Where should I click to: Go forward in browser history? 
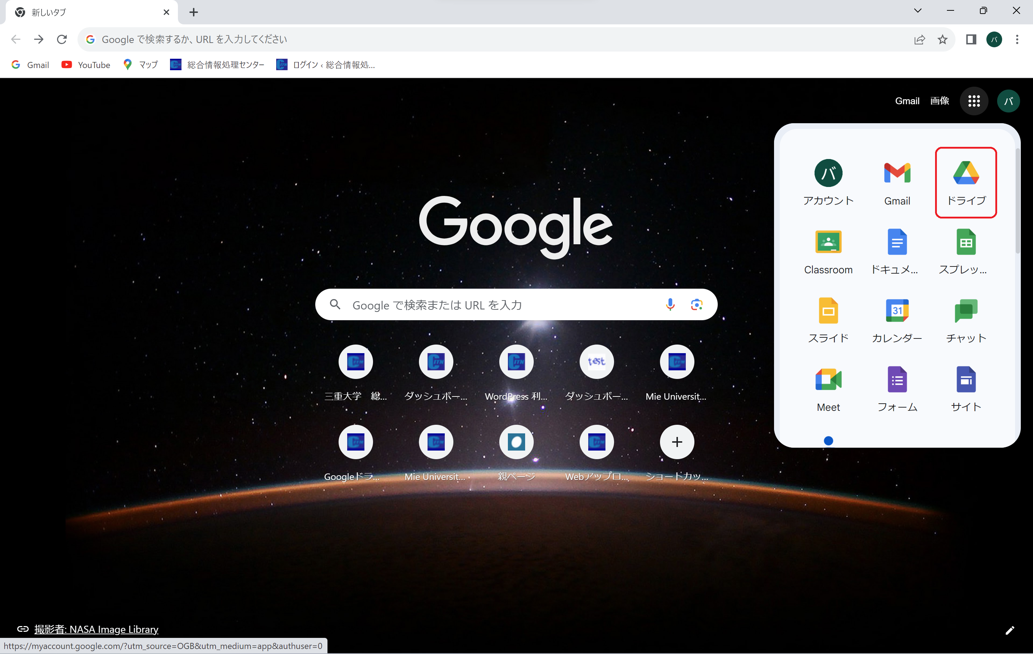tap(39, 39)
